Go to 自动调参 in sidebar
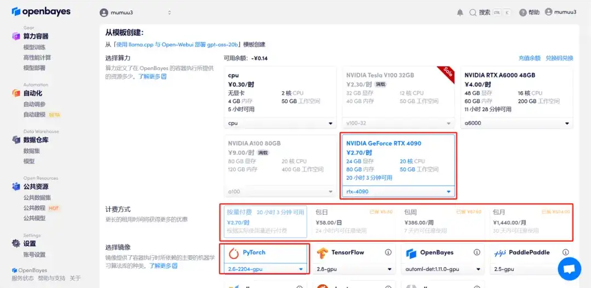Viewport: 591px width, 288px height. pos(34,104)
